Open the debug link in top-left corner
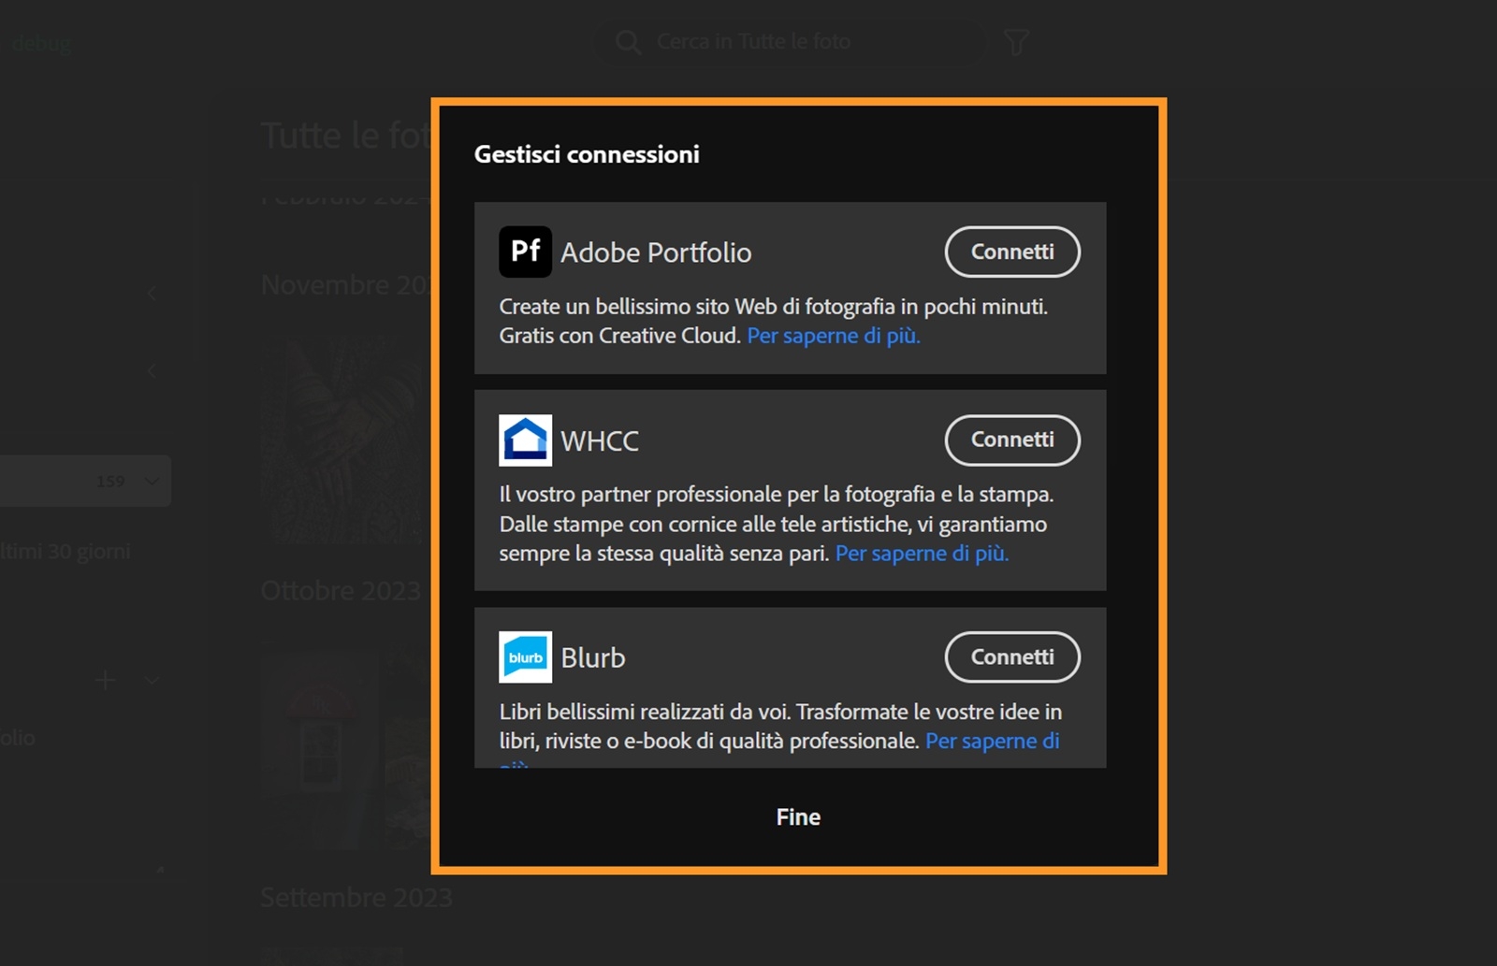Viewport: 1497px width, 966px height. pos(41,43)
